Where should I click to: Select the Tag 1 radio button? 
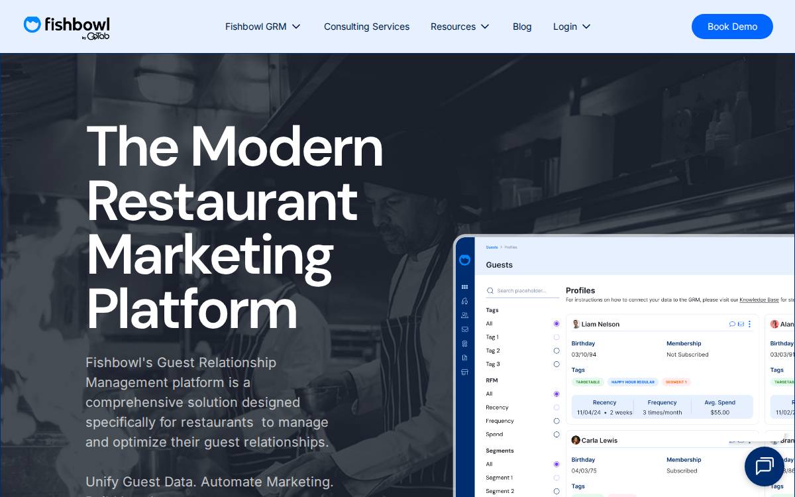point(556,337)
